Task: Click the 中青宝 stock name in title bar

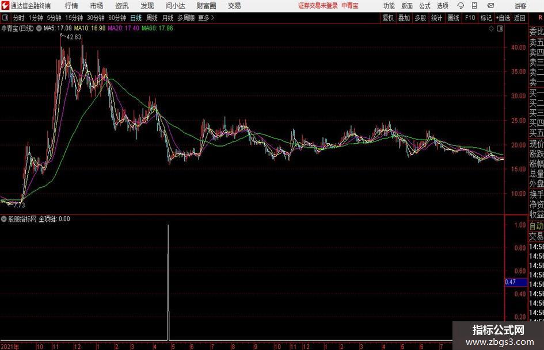Action: click(350, 6)
